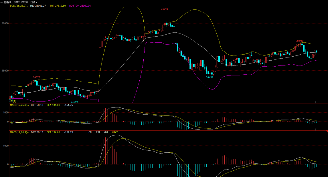Click the 恒指11 instrument name
This screenshot has width=328, height=177.
(x=7, y=2)
